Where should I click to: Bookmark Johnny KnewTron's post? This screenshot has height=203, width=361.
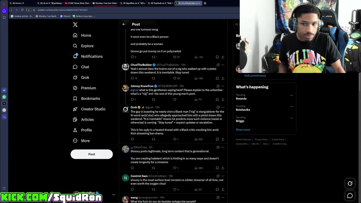(x=217, y=100)
